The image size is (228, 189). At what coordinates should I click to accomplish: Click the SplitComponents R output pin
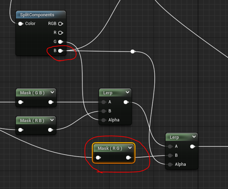point(60,33)
